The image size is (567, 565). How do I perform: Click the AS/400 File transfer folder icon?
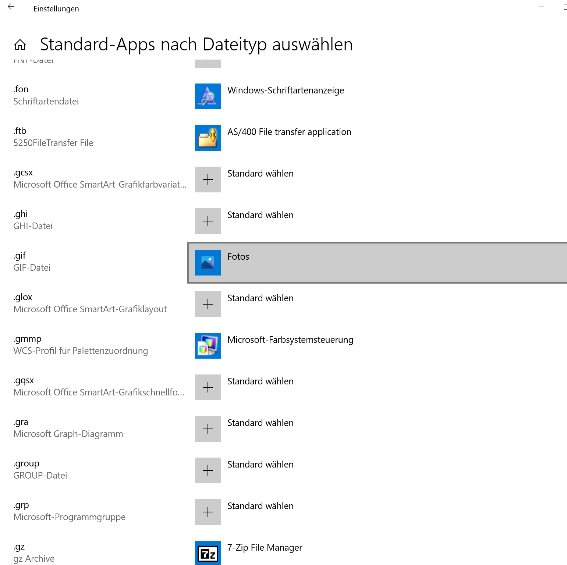(208, 138)
